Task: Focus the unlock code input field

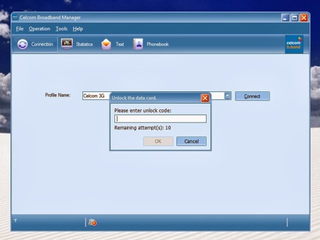Action: pos(160,118)
